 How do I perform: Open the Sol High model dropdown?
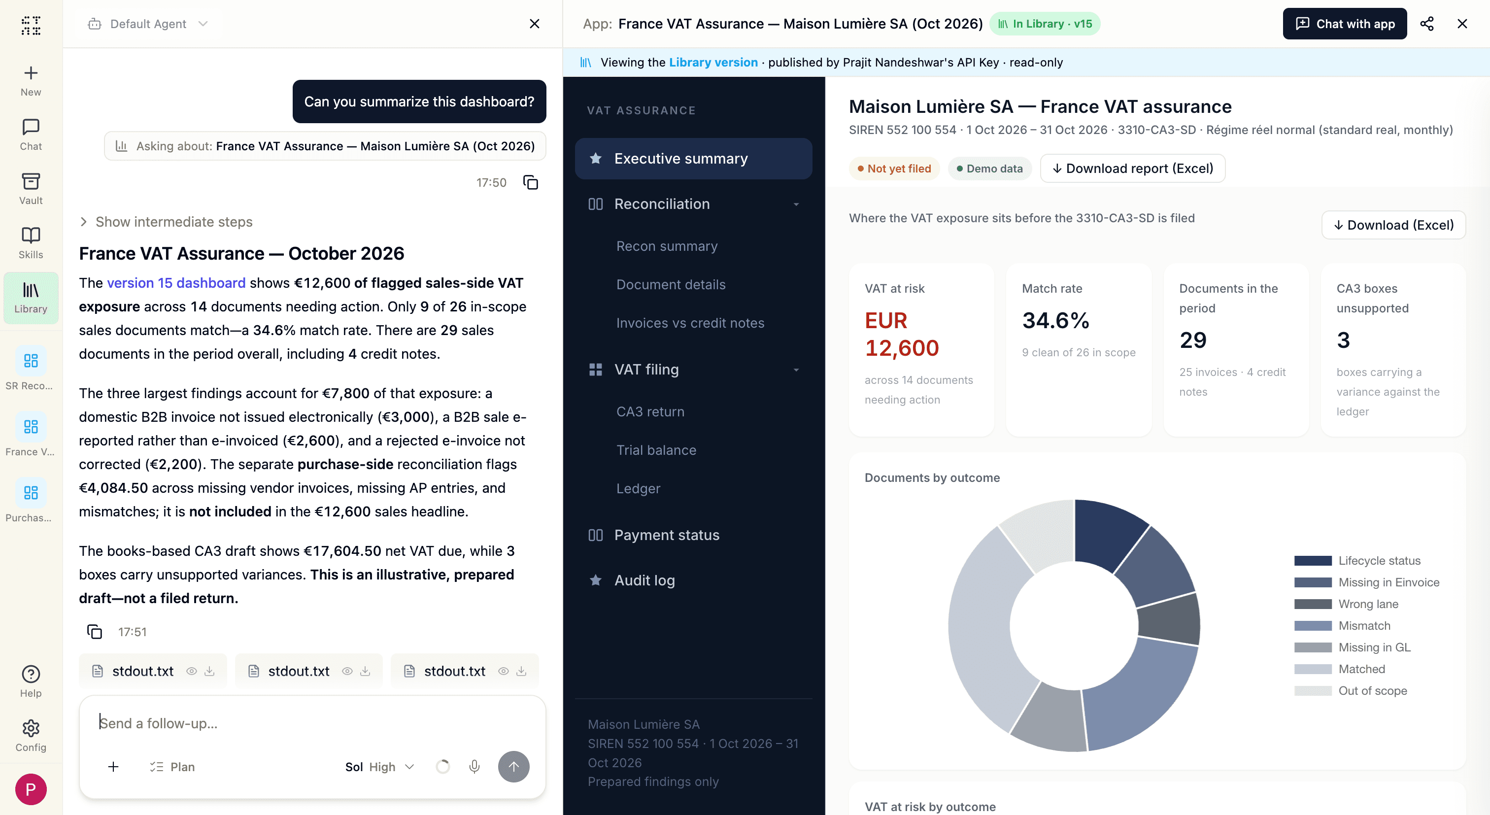[x=380, y=766]
